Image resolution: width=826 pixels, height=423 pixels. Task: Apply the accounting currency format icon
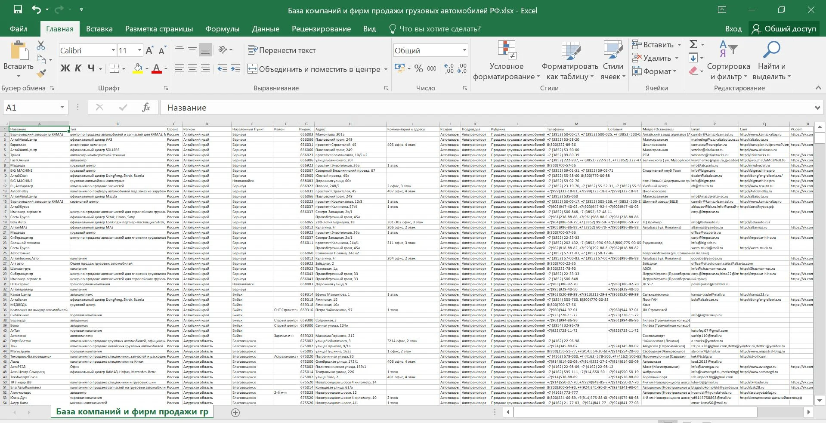(399, 68)
